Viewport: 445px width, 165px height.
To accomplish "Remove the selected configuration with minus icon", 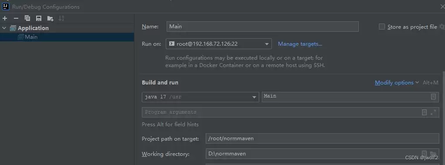I will [x=16, y=18].
